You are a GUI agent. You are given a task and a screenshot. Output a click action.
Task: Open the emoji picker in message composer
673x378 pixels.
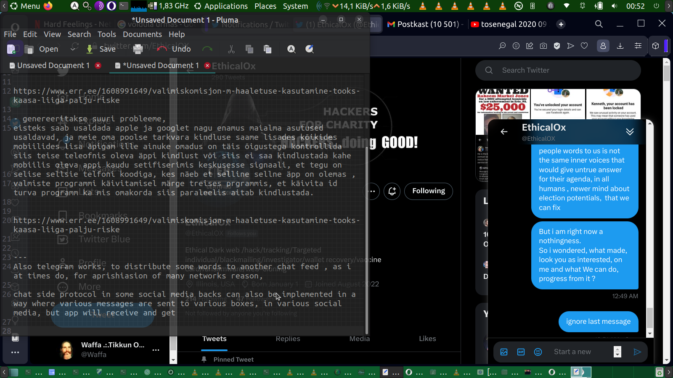pos(538,352)
